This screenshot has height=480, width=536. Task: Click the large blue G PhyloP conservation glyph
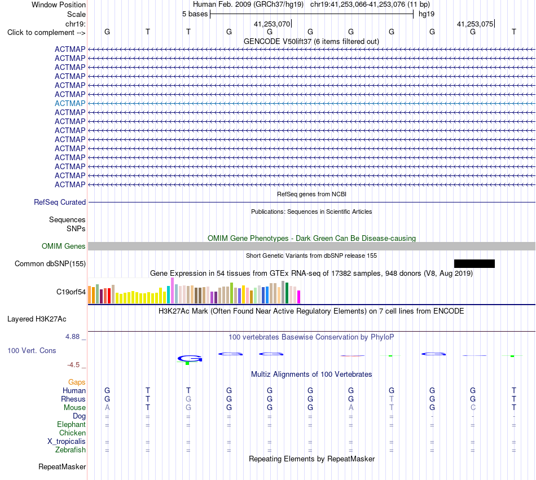[190, 359]
